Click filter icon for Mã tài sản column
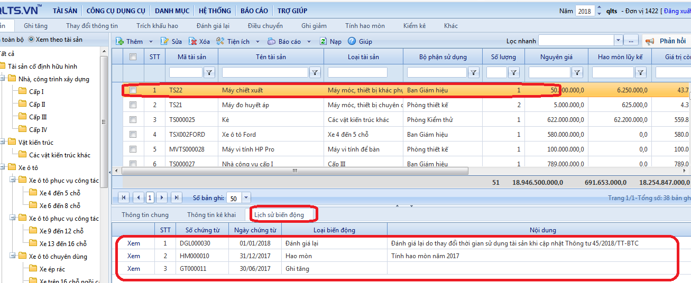This screenshot has width=691, height=283. coord(209,73)
